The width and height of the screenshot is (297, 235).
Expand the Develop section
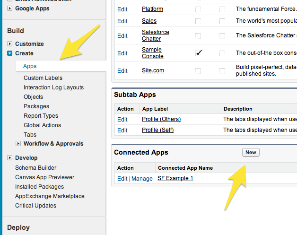[9, 158]
